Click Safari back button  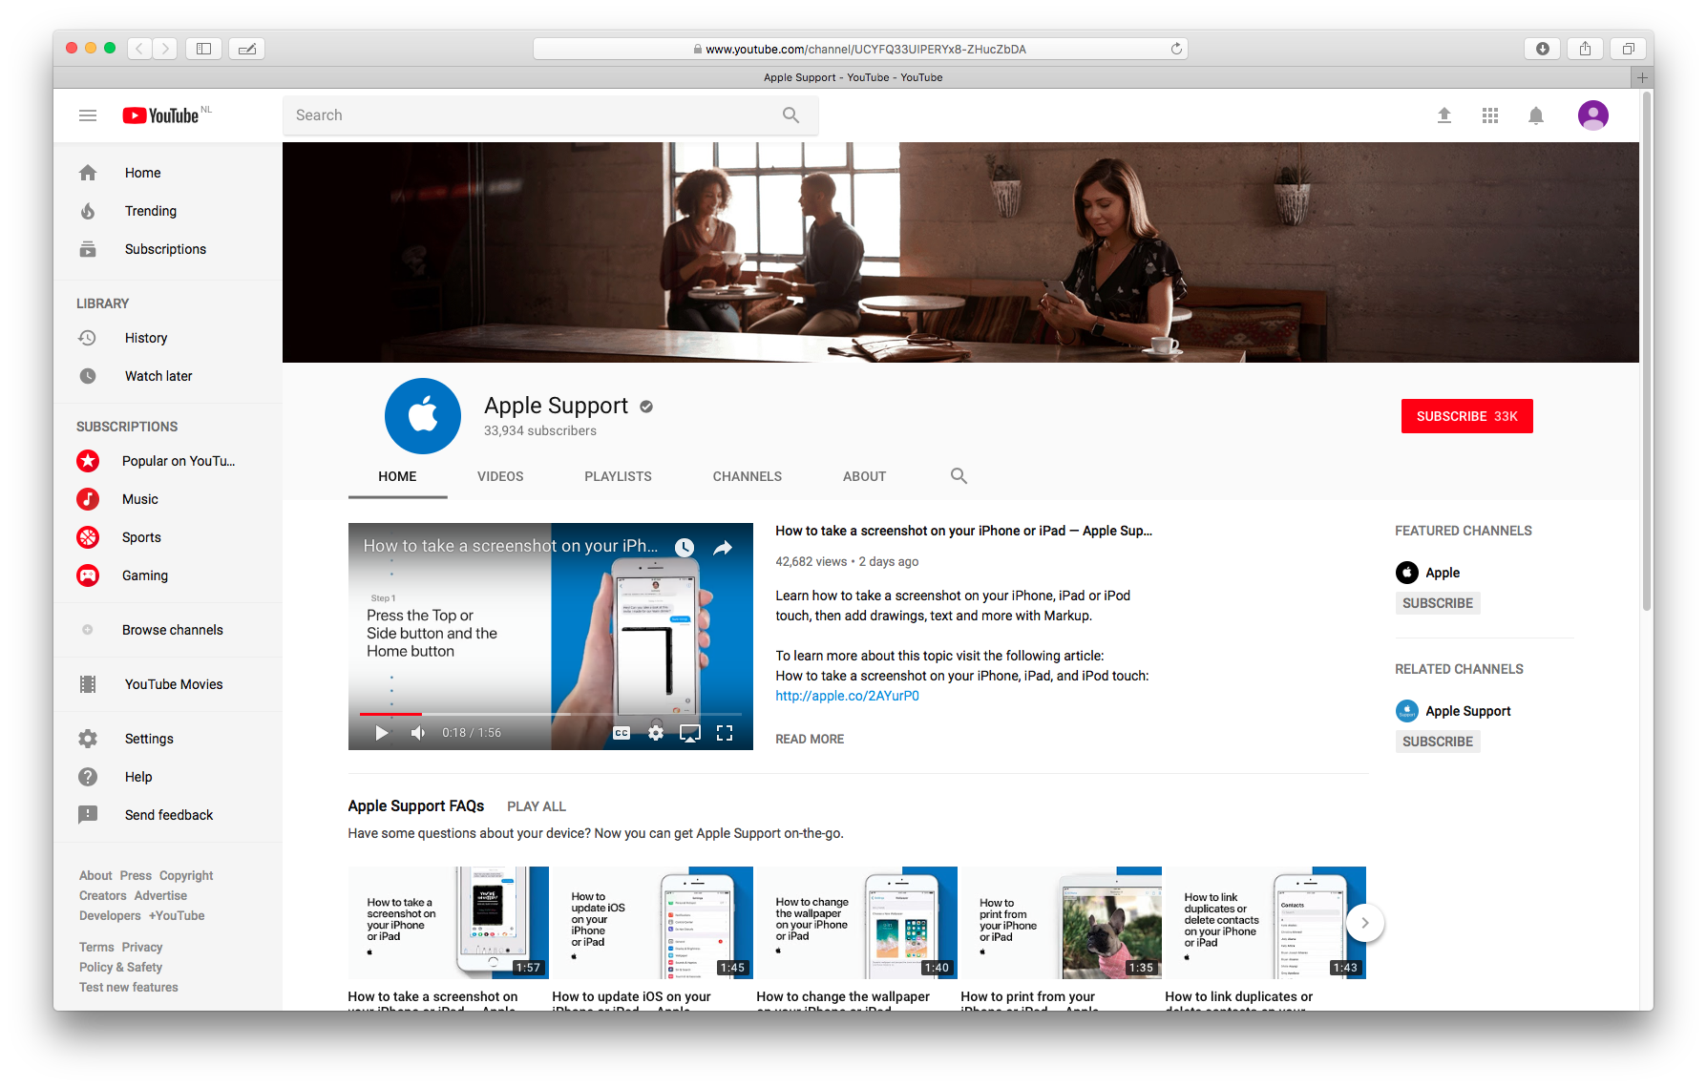139,49
